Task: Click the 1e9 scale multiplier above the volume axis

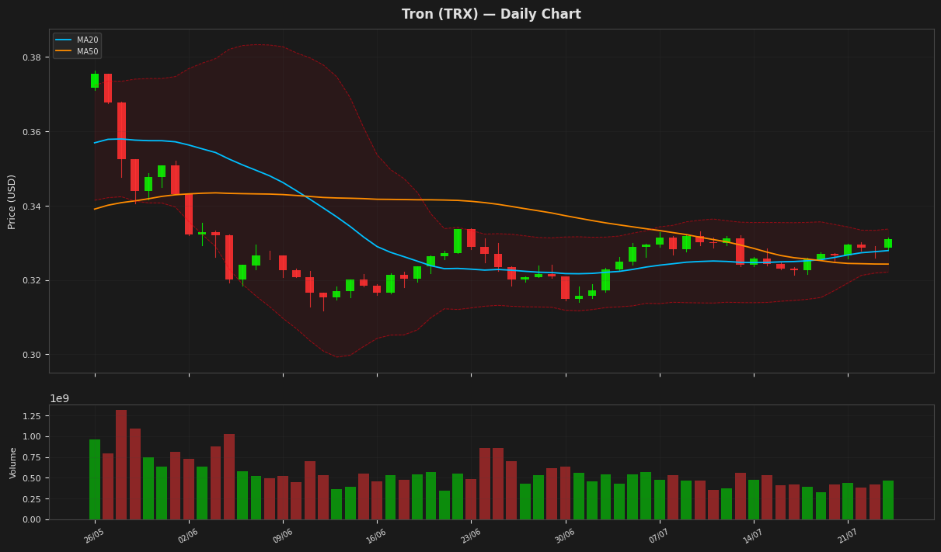Action: click(60, 398)
